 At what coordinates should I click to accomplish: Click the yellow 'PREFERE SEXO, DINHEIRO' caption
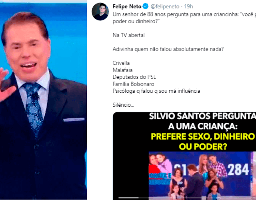click(x=203, y=136)
